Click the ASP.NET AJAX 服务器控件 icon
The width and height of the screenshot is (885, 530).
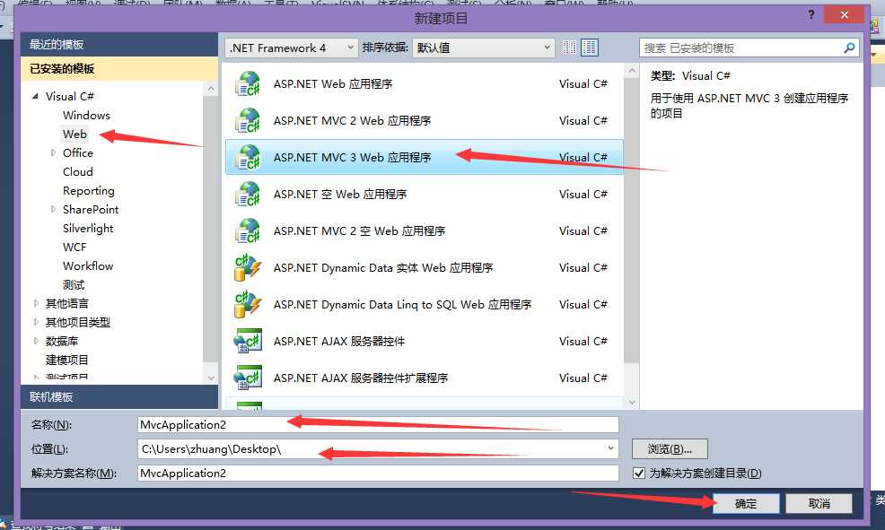(x=247, y=341)
